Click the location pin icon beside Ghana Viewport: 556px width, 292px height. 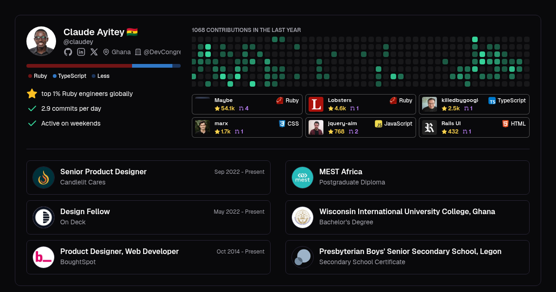(x=106, y=52)
